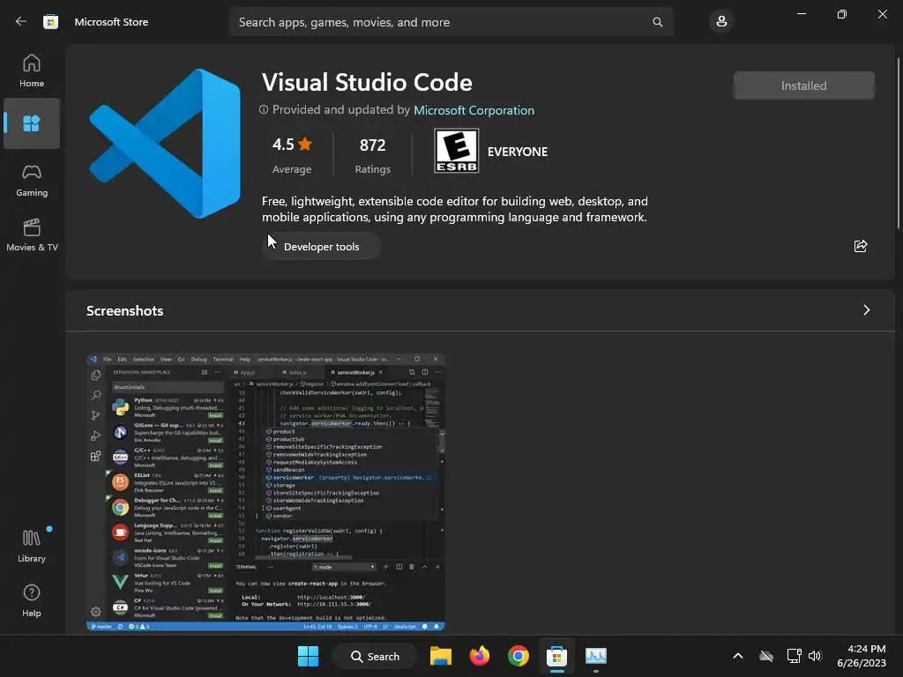Image resolution: width=903 pixels, height=677 pixels.
Task: Click the Installed button
Action: 803,86
